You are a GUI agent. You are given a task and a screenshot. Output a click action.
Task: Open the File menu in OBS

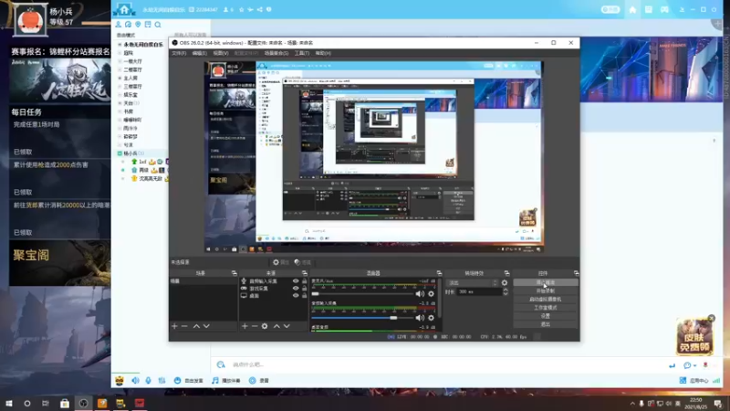[x=179, y=53]
